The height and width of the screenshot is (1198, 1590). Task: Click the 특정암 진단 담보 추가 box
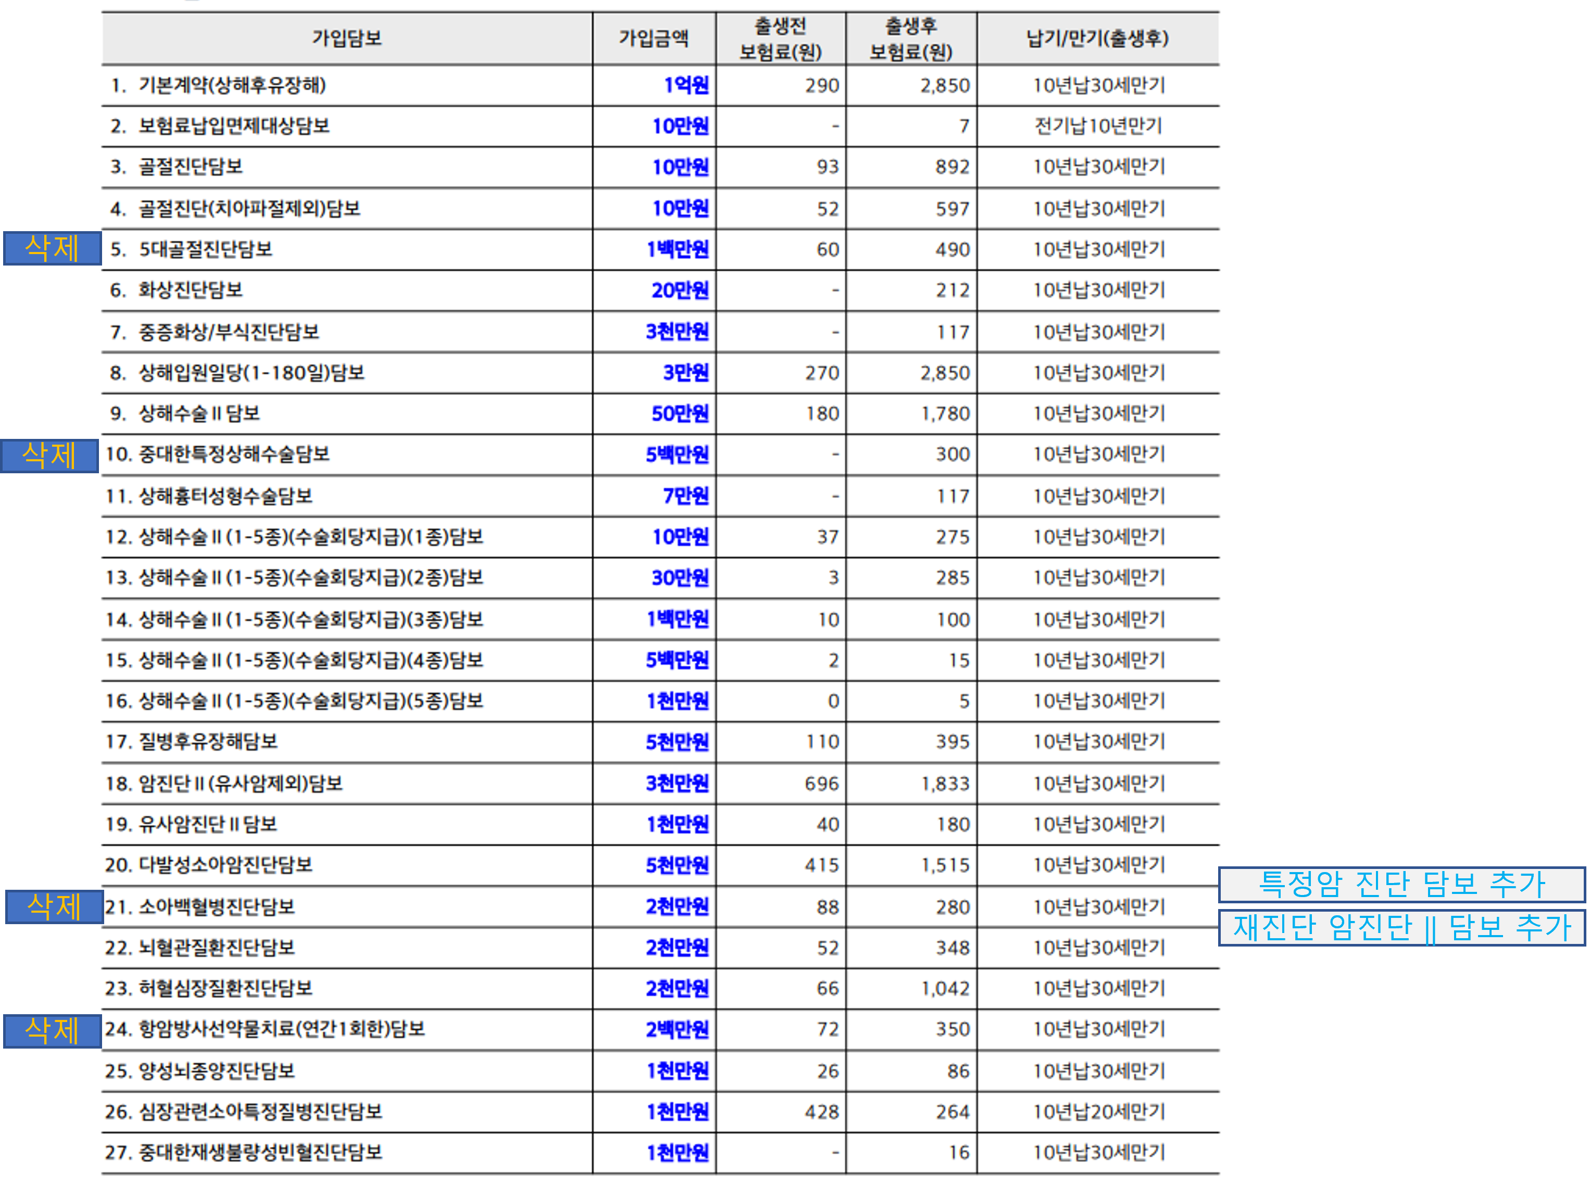click(1401, 884)
